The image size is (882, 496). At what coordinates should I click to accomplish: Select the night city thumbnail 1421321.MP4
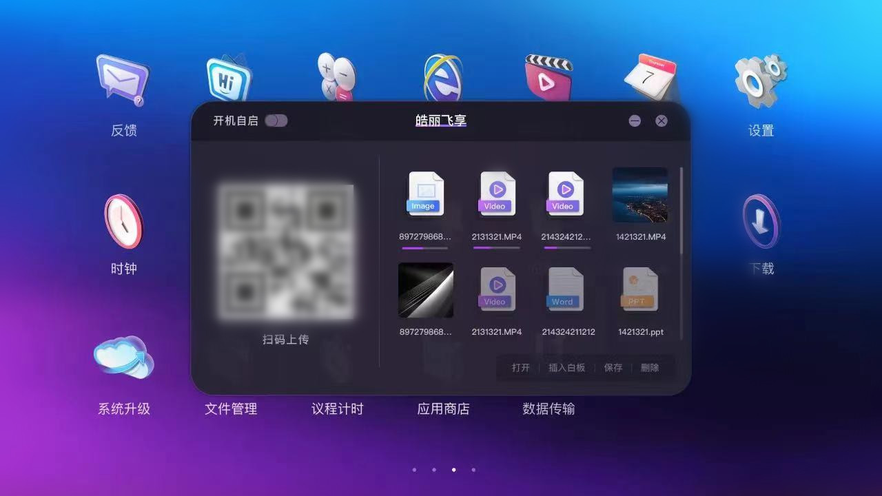click(x=640, y=195)
